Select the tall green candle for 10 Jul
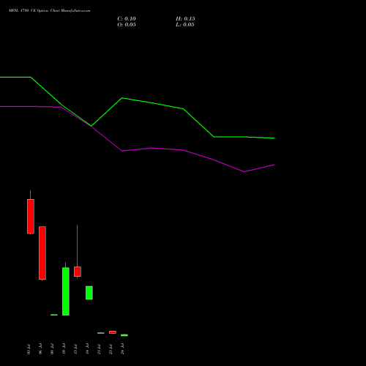 pyautogui.click(x=66, y=291)
